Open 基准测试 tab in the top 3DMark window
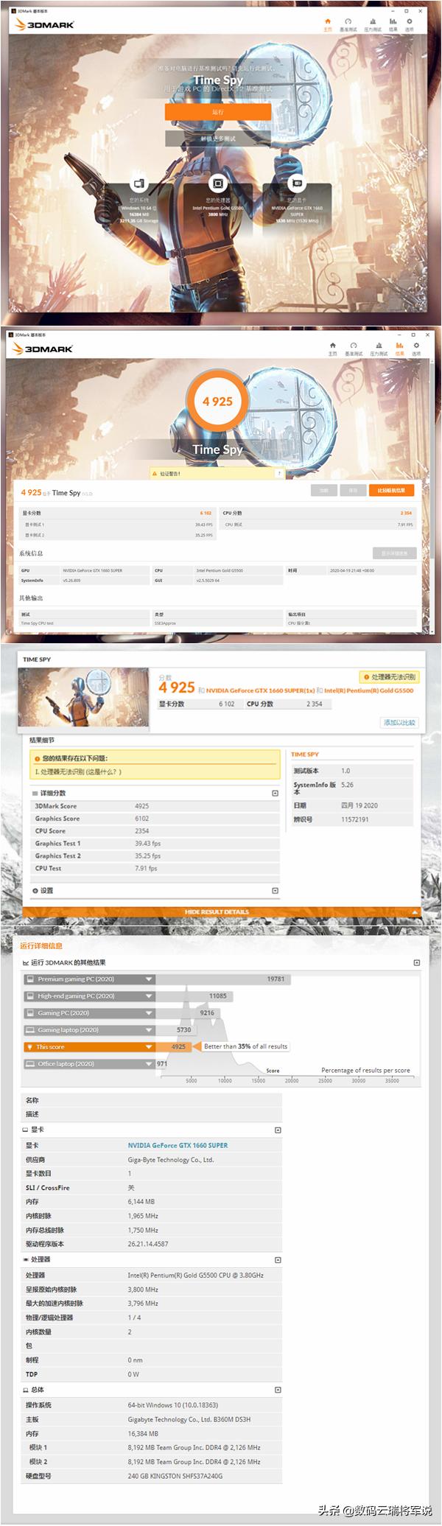 tap(348, 24)
